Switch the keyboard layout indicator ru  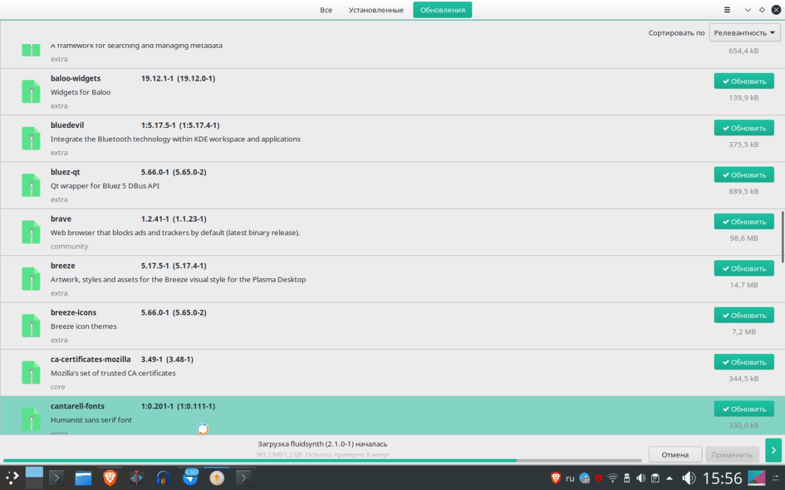[x=570, y=478]
